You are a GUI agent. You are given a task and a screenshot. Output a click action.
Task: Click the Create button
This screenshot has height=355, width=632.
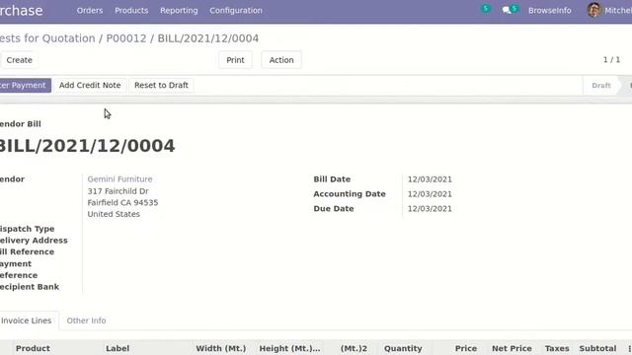[x=19, y=60]
